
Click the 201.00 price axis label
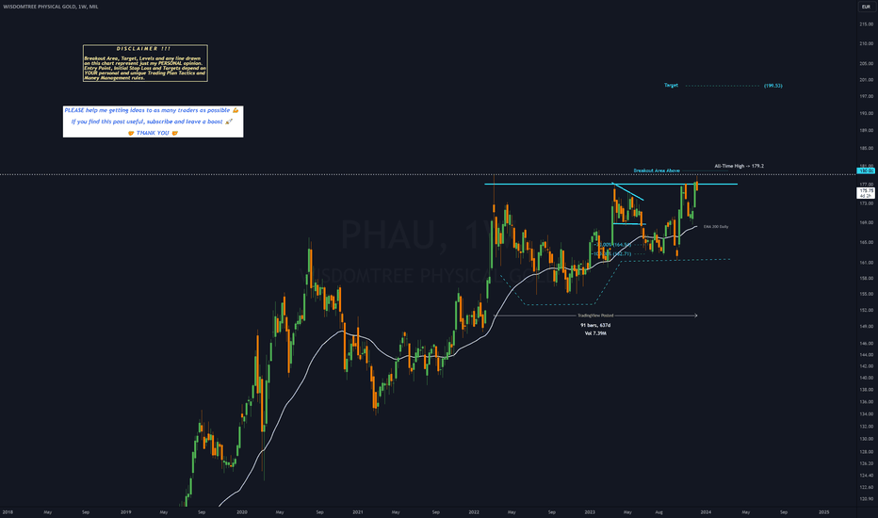tap(867, 79)
